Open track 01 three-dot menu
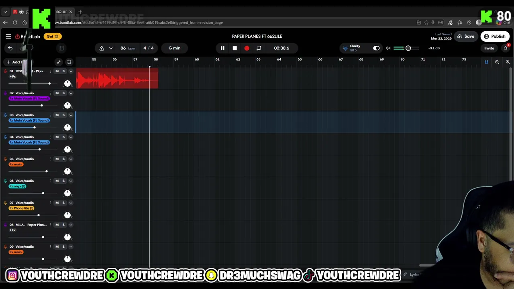This screenshot has height=289, width=514. tap(51, 71)
